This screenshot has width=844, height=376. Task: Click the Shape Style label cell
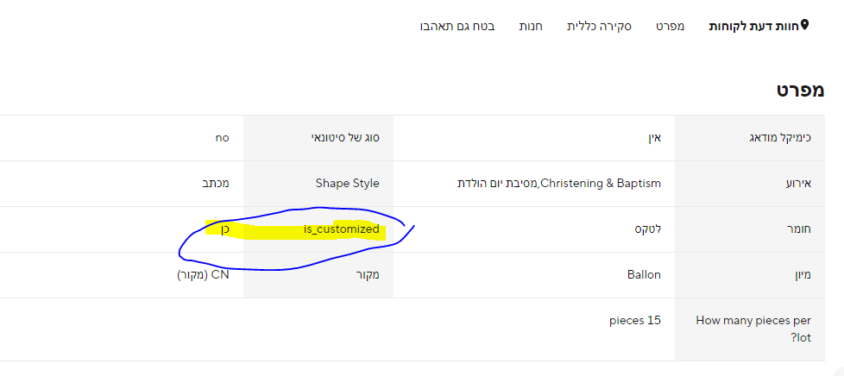(347, 184)
